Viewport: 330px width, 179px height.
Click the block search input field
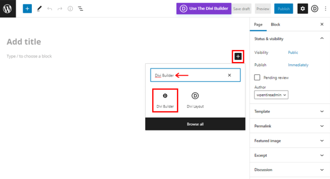click(x=196, y=75)
